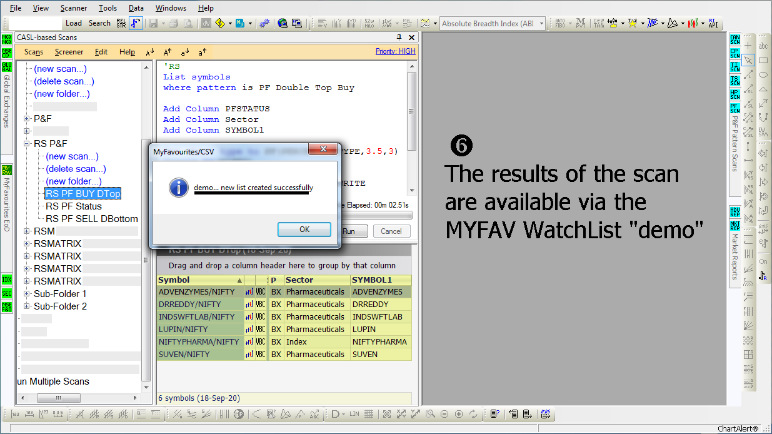Open the dropdown arrow beside the My icon

pyautogui.click(x=249, y=23)
